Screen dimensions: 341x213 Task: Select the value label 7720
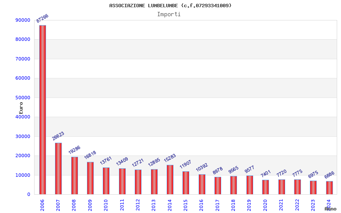(x=282, y=173)
